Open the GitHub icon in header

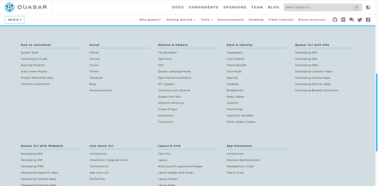[335, 20]
